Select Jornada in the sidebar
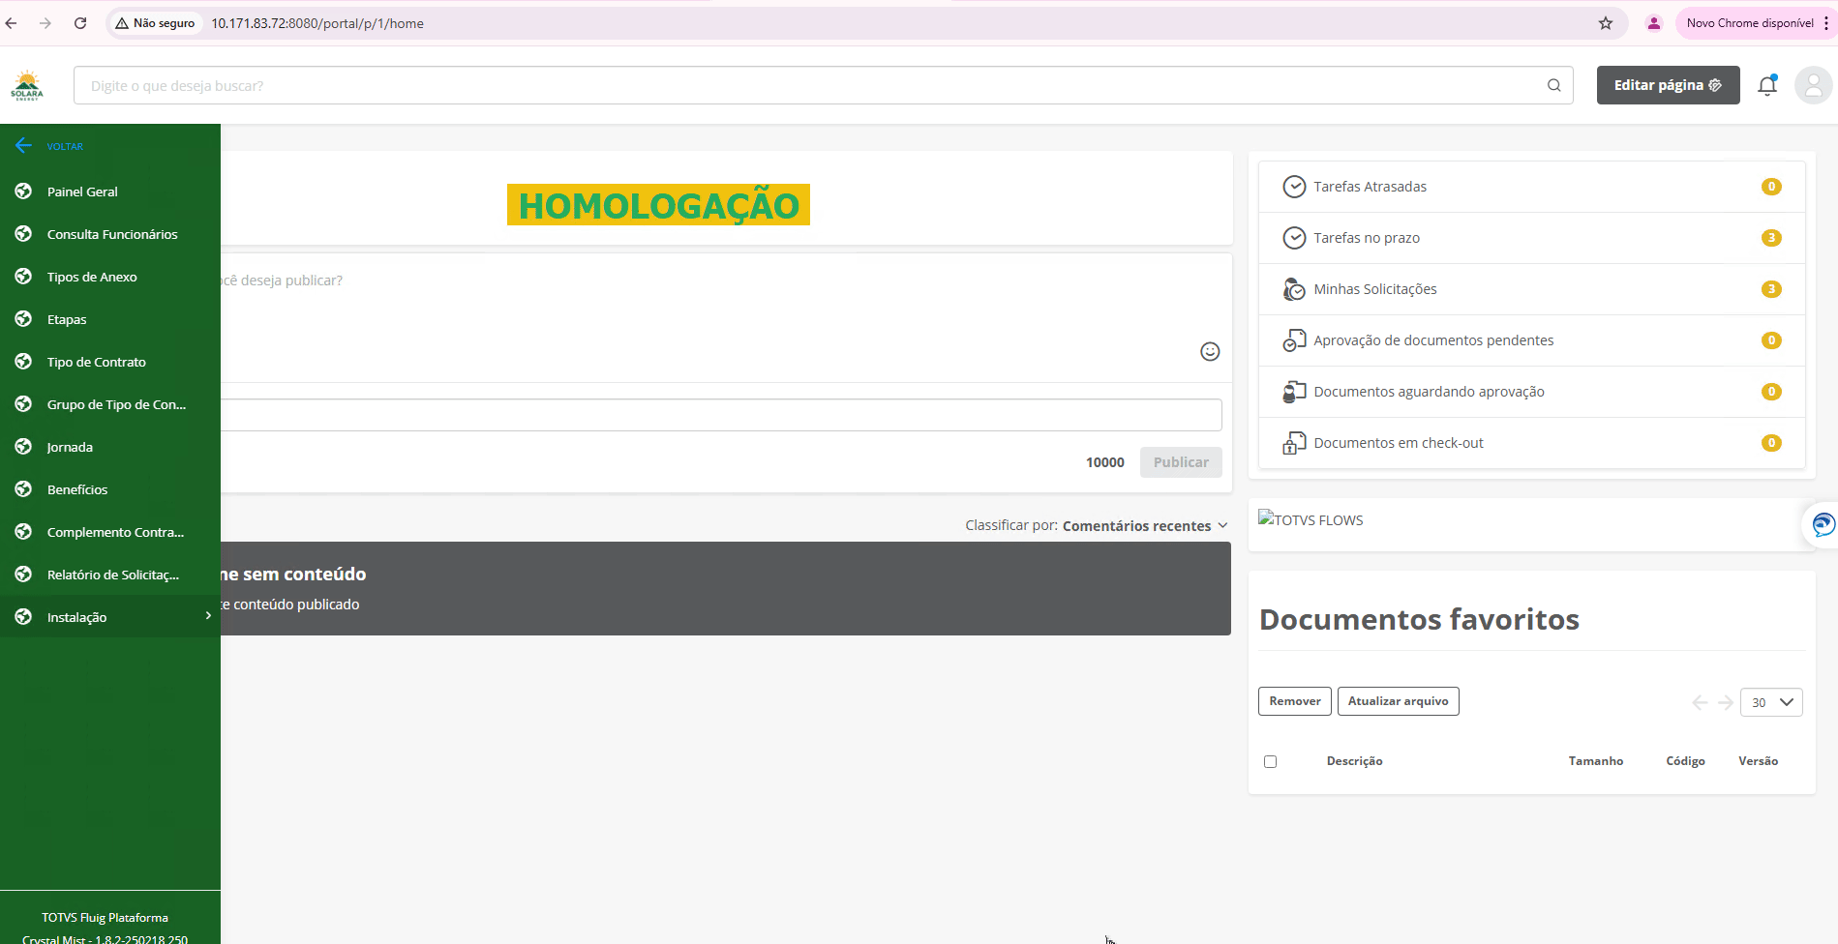Screen dimensions: 1838x944 (70, 447)
